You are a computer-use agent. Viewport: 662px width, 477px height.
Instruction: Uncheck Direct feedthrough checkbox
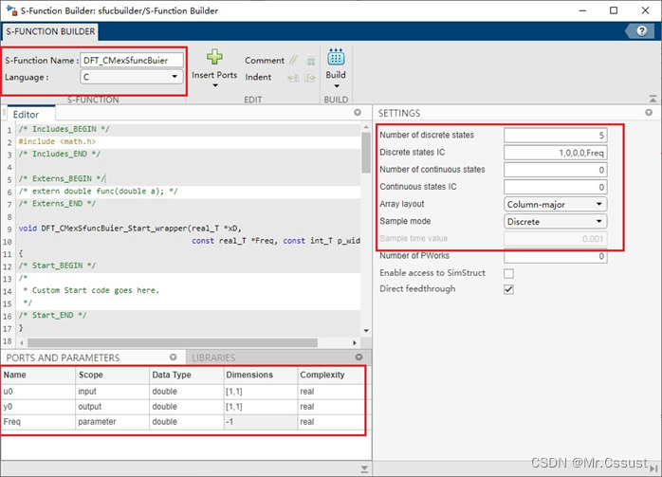508,289
